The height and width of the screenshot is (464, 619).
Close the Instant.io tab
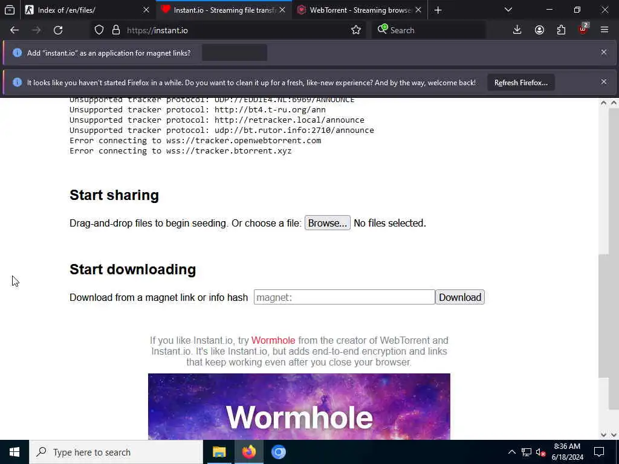tap(282, 10)
